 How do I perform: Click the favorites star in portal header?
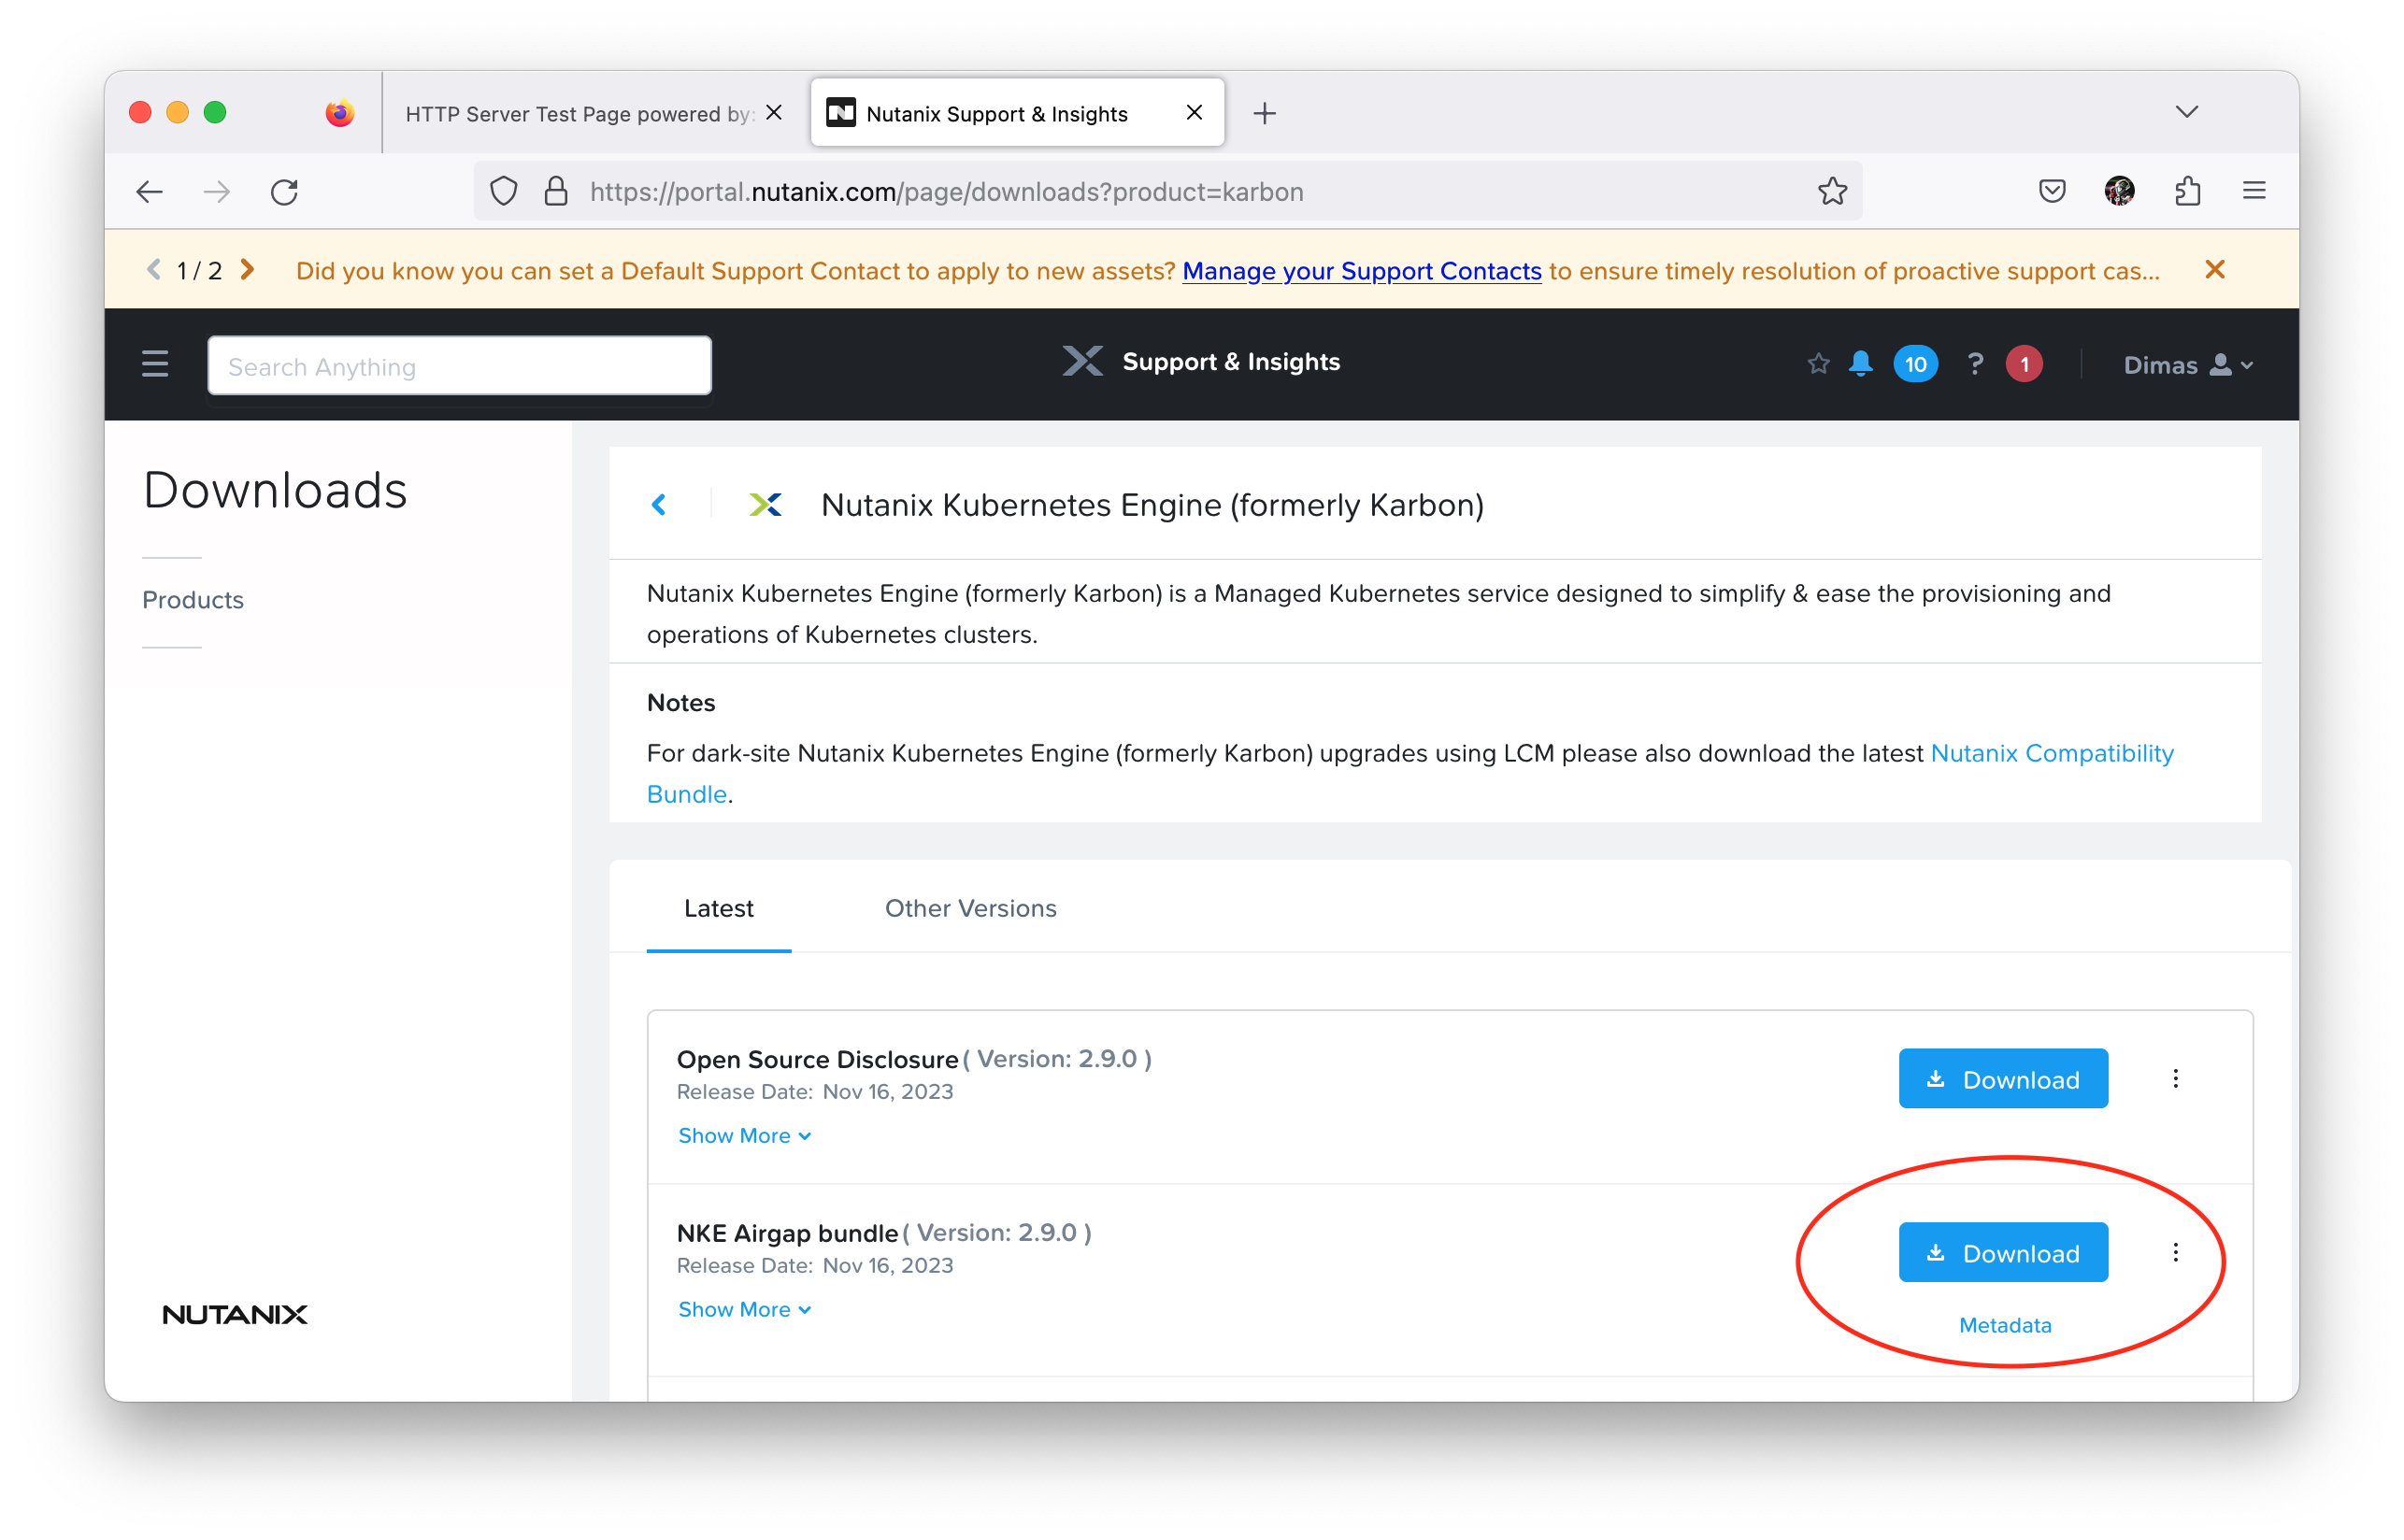(x=1818, y=364)
